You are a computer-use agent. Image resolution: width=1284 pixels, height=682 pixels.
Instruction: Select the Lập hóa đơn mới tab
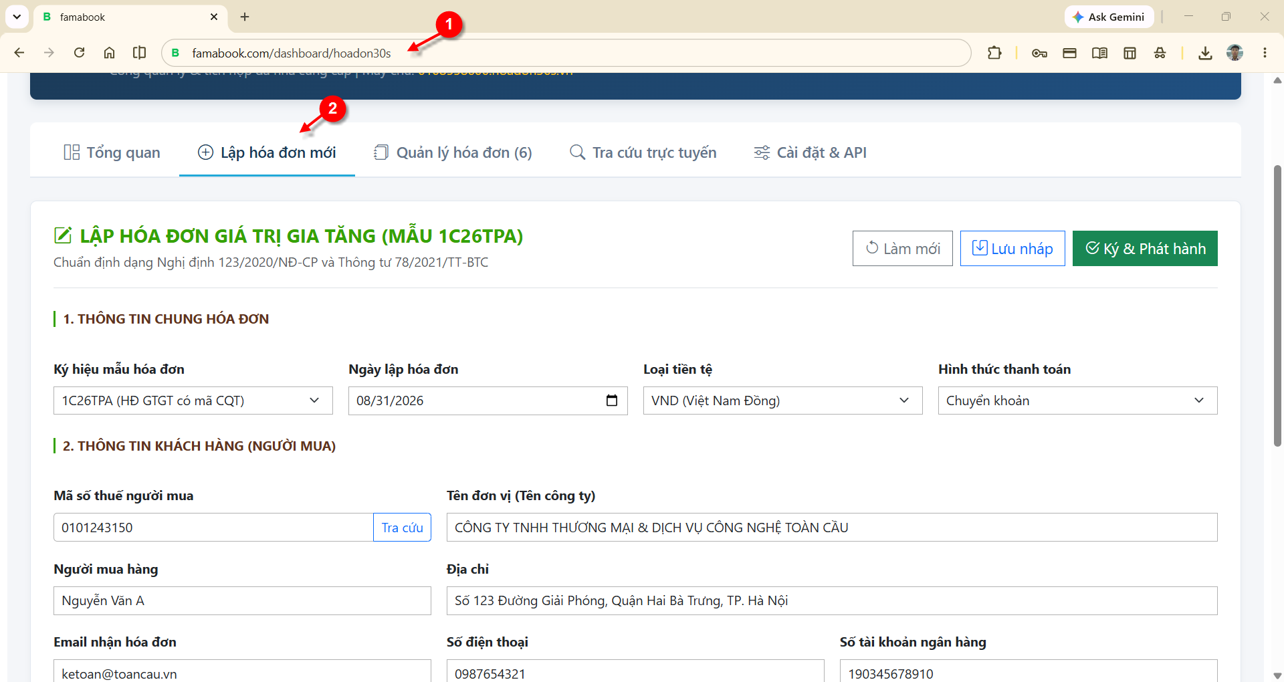(267, 152)
